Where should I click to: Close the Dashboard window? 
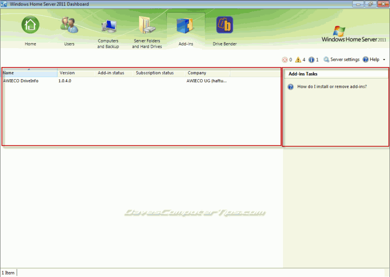point(383,4)
